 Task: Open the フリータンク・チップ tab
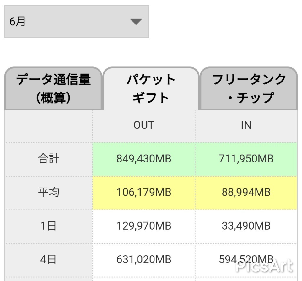[249, 89]
